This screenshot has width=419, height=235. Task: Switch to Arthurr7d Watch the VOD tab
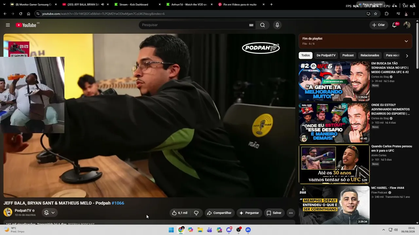pos(189,5)
